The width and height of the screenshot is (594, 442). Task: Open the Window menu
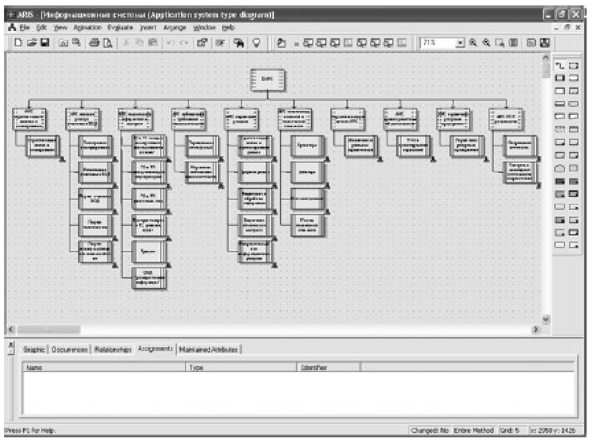[x=205, y=28]
